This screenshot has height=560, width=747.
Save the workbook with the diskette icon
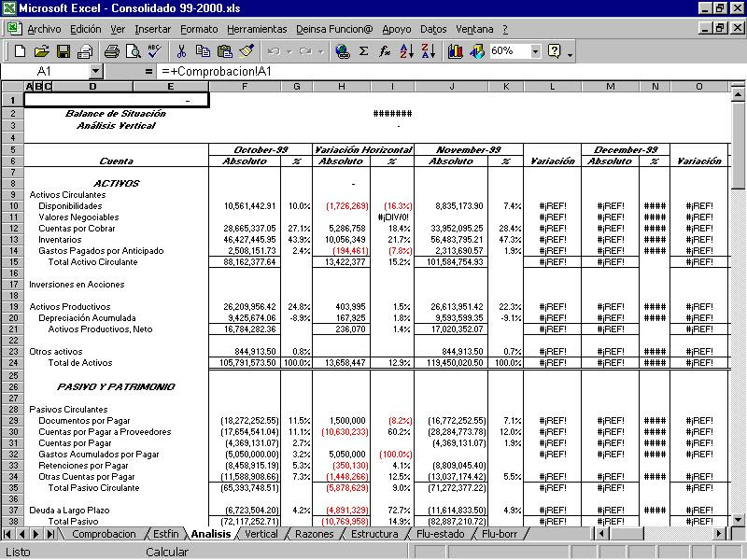(63, 51)
